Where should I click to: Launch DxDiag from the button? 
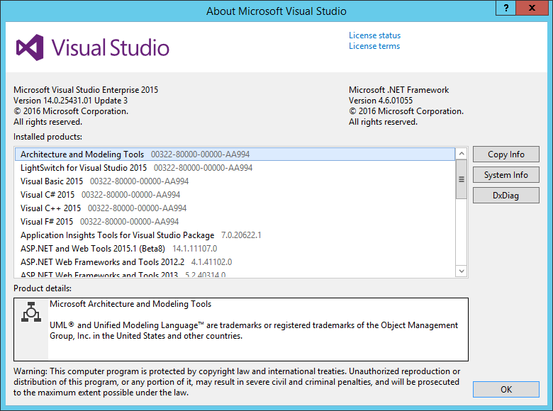coord(505,196)
